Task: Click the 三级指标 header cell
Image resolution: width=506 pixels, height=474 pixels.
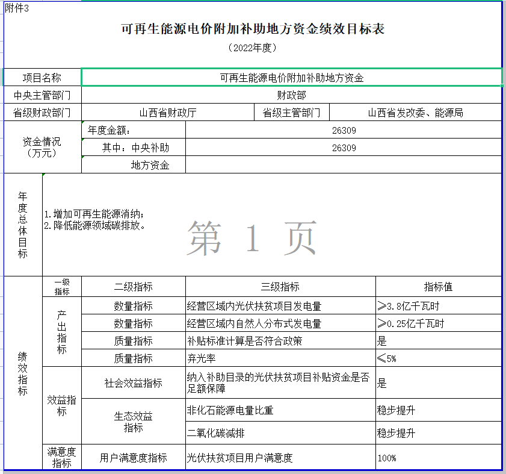Action: (280, 287)
